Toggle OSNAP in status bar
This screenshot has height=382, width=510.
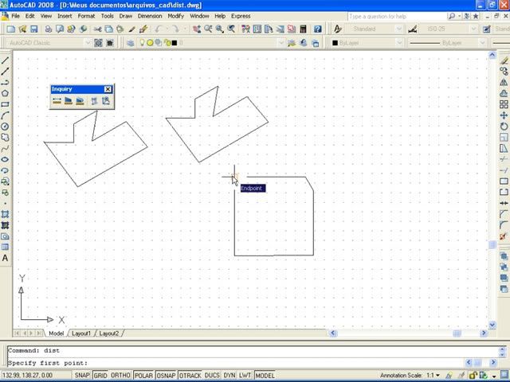coord(166,375)
